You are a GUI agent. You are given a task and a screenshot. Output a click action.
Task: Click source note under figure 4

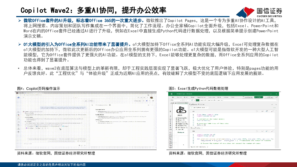click(x=56, y=153)
